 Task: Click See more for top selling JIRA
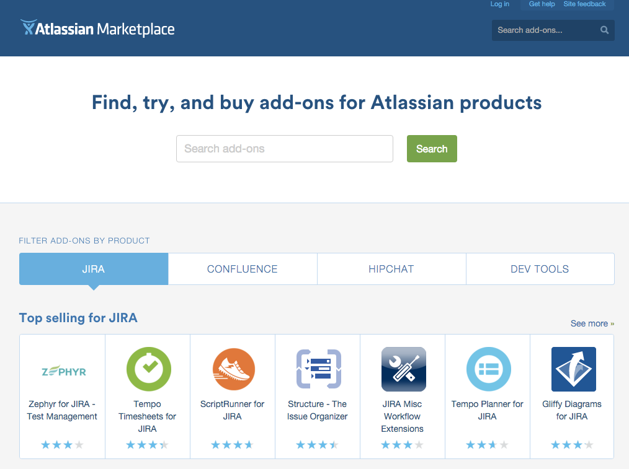(592, 323)
